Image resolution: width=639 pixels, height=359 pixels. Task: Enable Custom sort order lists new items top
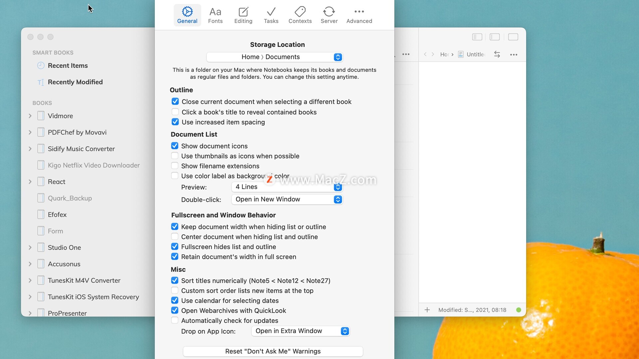175,290
